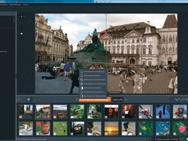
Task: Click the Zapisz plik button
Action: pos(118,99)
